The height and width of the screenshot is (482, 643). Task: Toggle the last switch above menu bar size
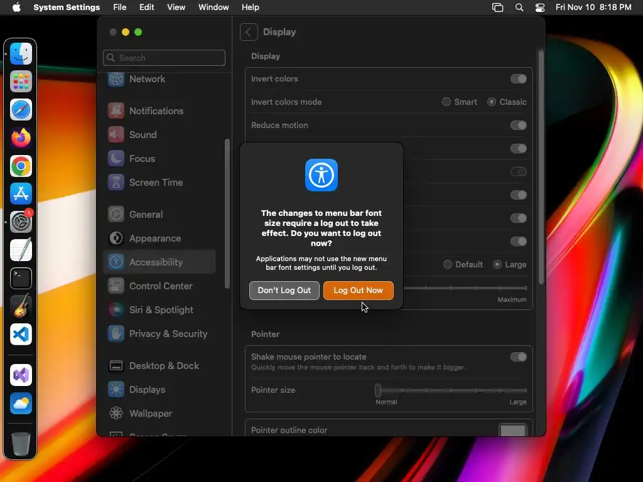[x=518, y=242]
